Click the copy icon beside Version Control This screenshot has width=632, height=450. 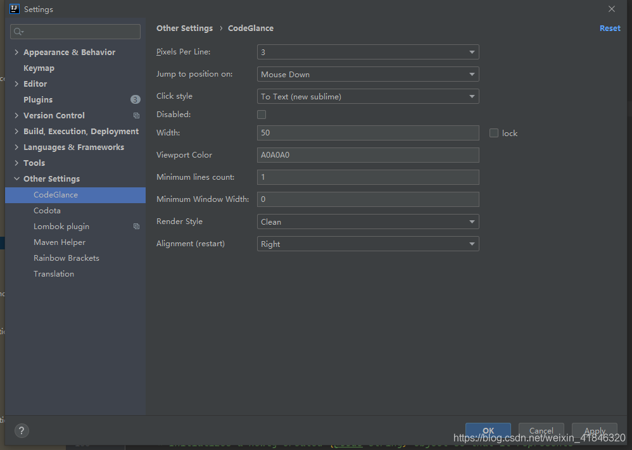(136, 116)
